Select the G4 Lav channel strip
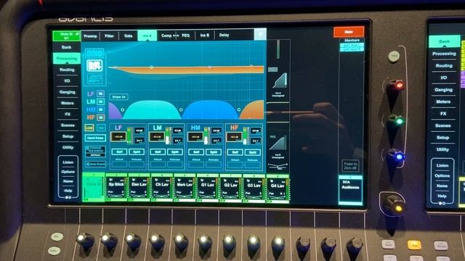The image size is (465, 261). point(278,188)
